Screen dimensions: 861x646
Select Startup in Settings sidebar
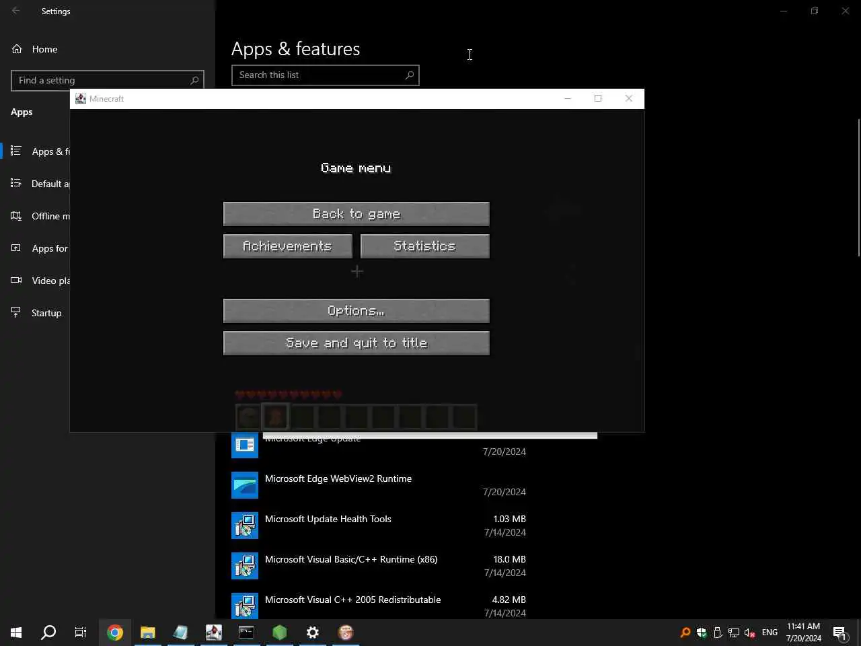click(x=36, y=313)
